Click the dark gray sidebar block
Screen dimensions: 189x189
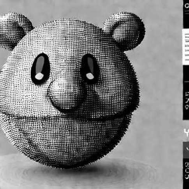[186, 150]
